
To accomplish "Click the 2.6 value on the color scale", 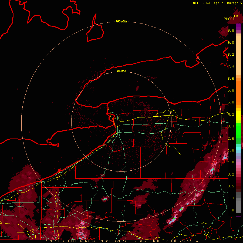I will click(231, 138).
